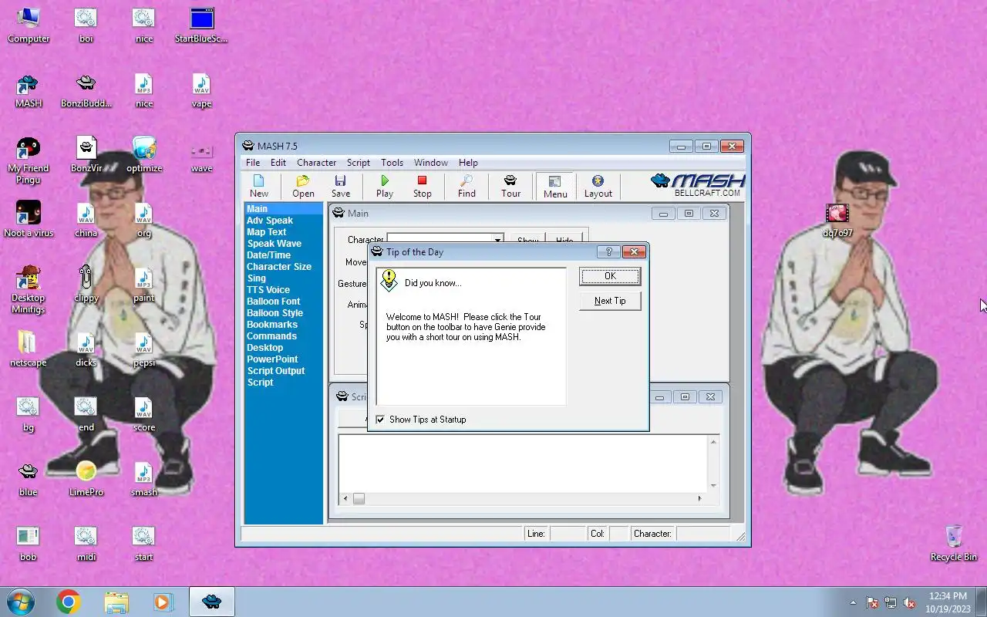Uncheck Show Tips at Startup

click(x=380, y=420)
